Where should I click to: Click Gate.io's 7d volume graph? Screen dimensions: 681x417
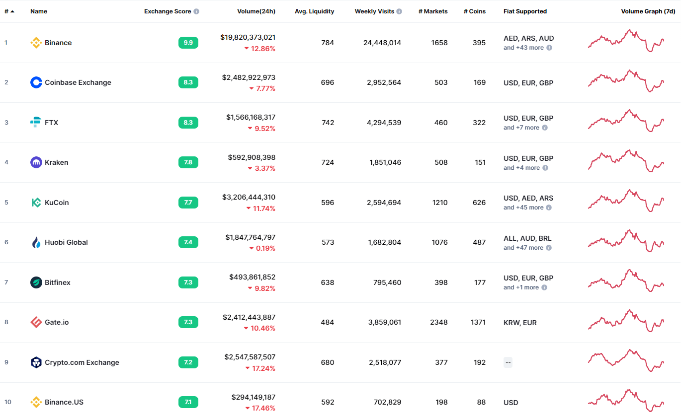(x=626, y=321)
